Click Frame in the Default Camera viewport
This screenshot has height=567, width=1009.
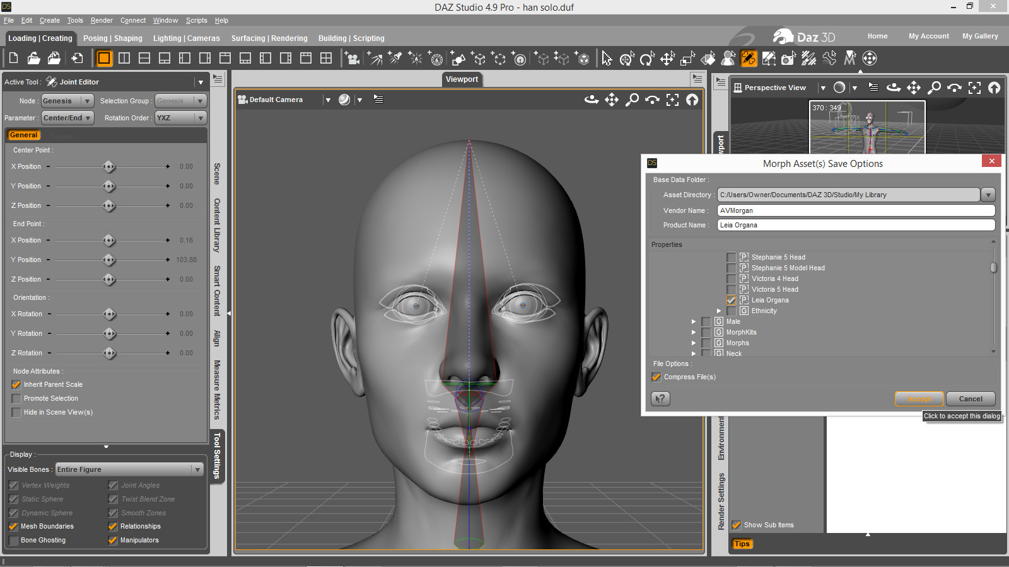672,100
